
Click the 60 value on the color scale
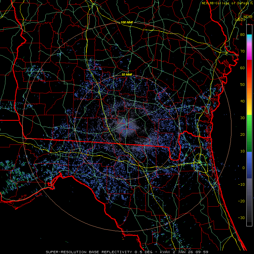(x=242, y=68)
